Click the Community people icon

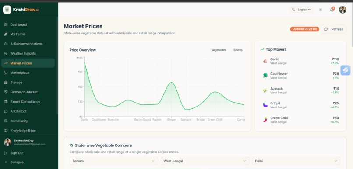(x=6, y=121)
